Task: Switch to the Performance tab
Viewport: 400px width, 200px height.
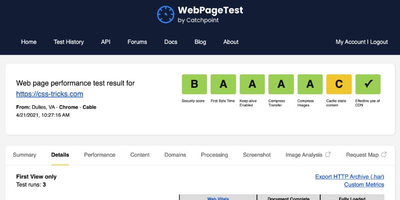Action: click(x=100, y=155)
